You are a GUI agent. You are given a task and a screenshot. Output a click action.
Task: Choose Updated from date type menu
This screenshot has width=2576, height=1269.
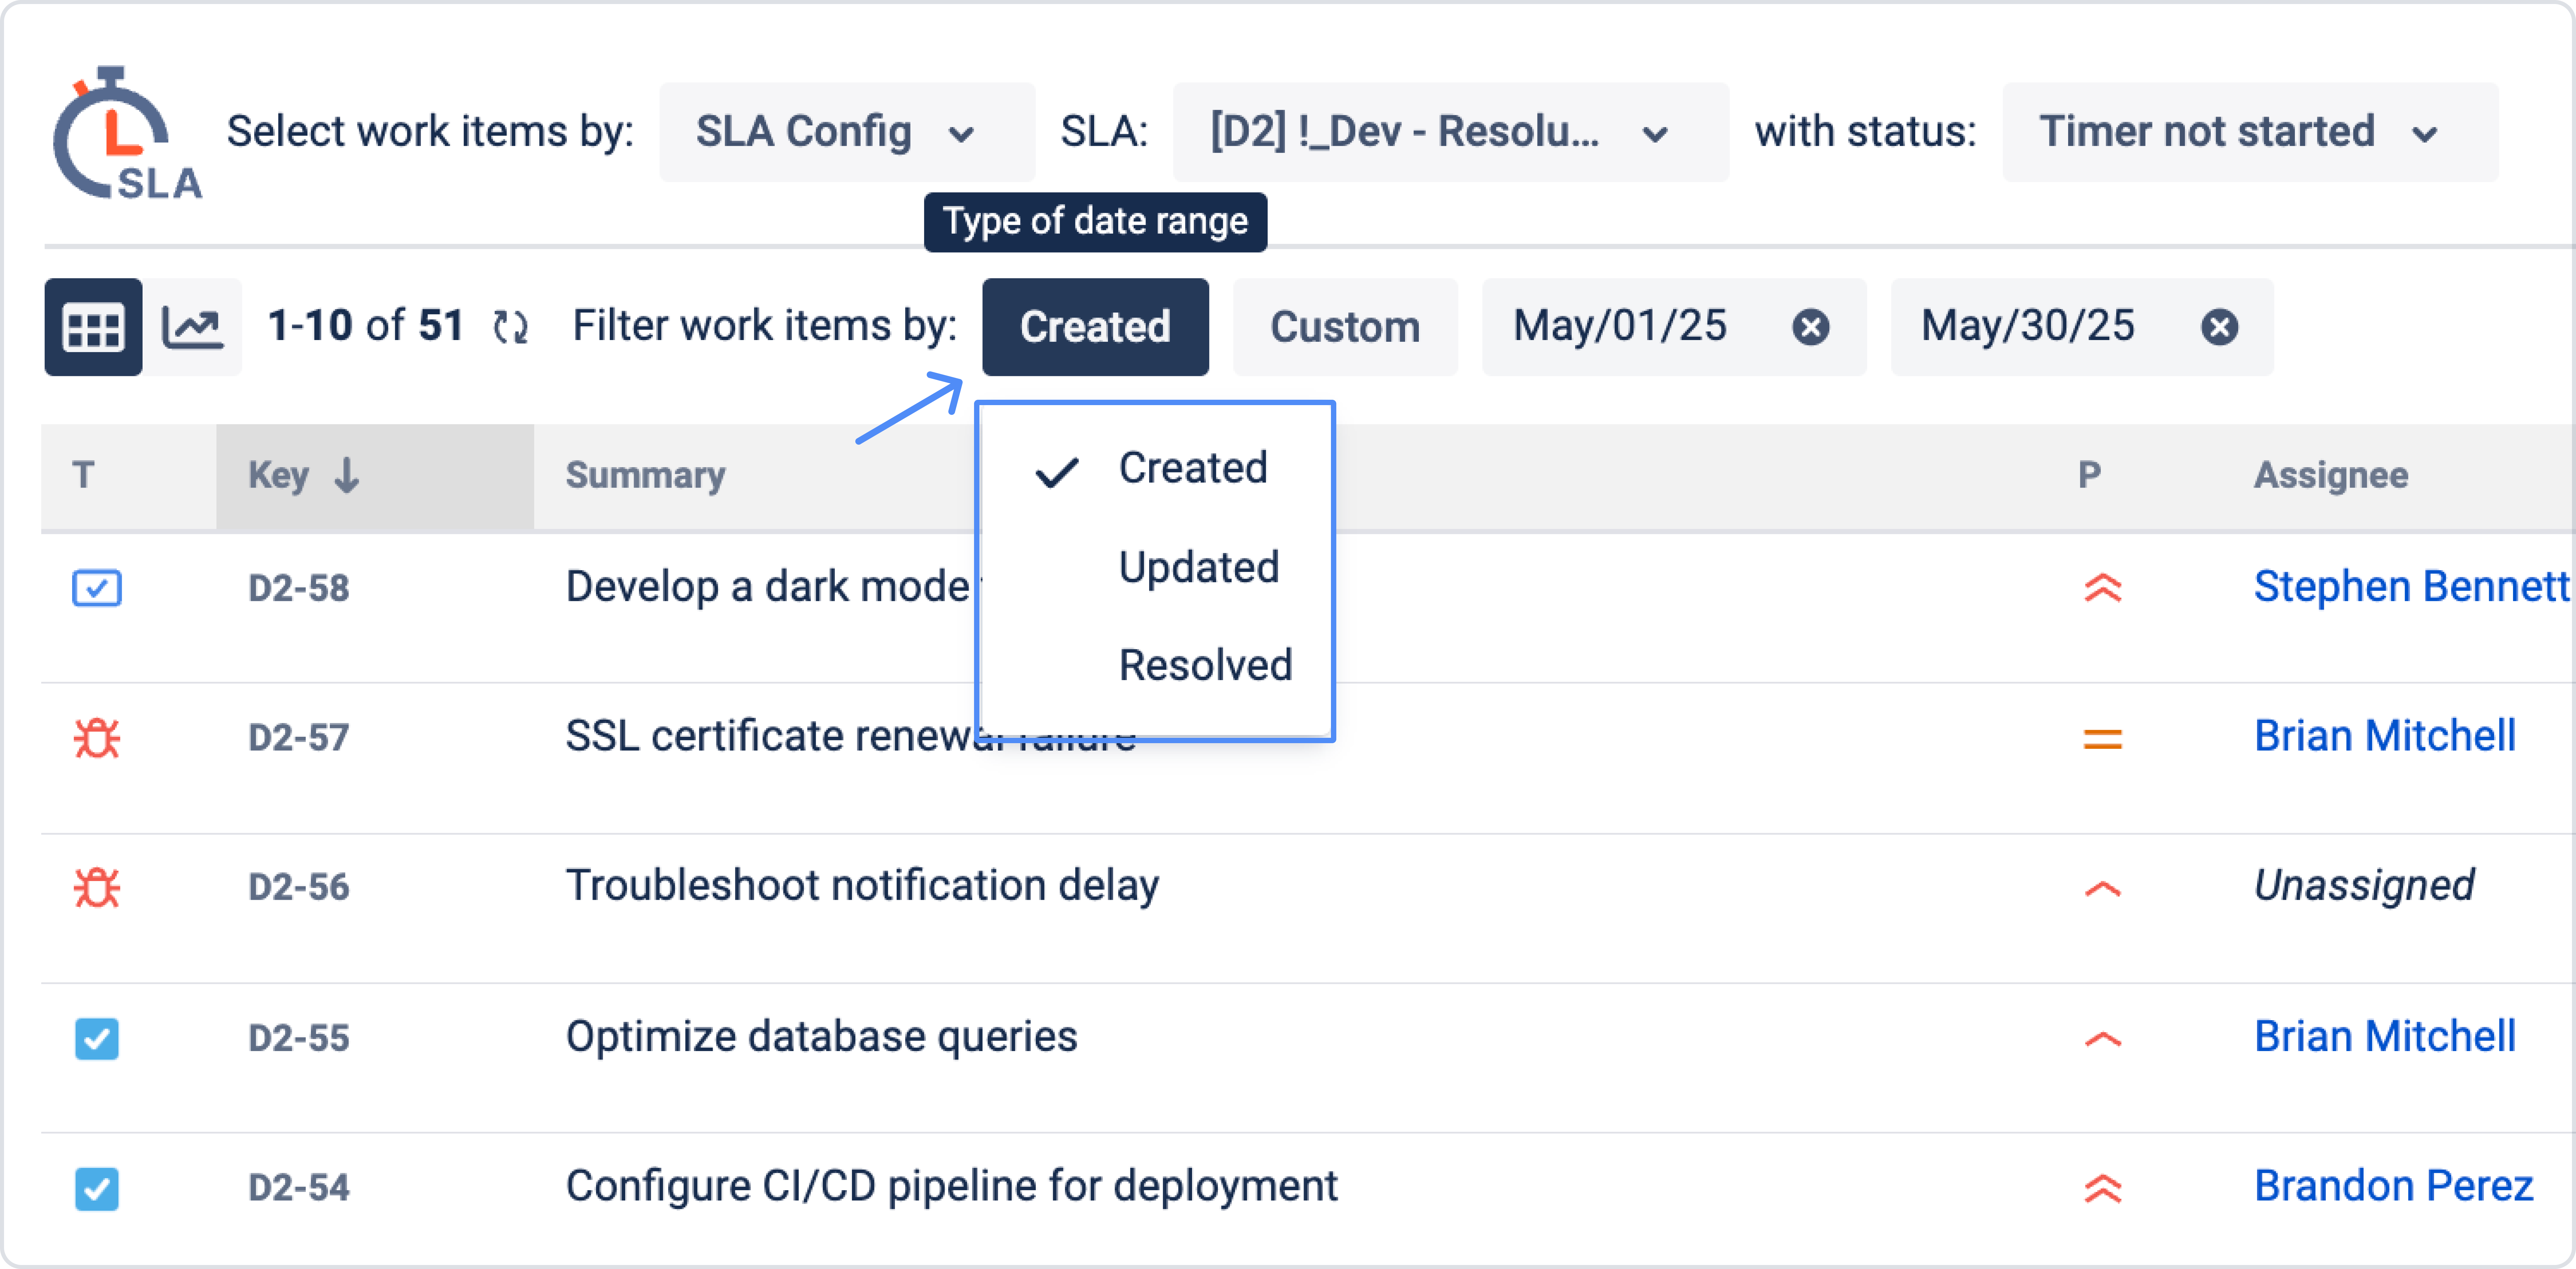pyautogui.click(x=1198, y=567)
